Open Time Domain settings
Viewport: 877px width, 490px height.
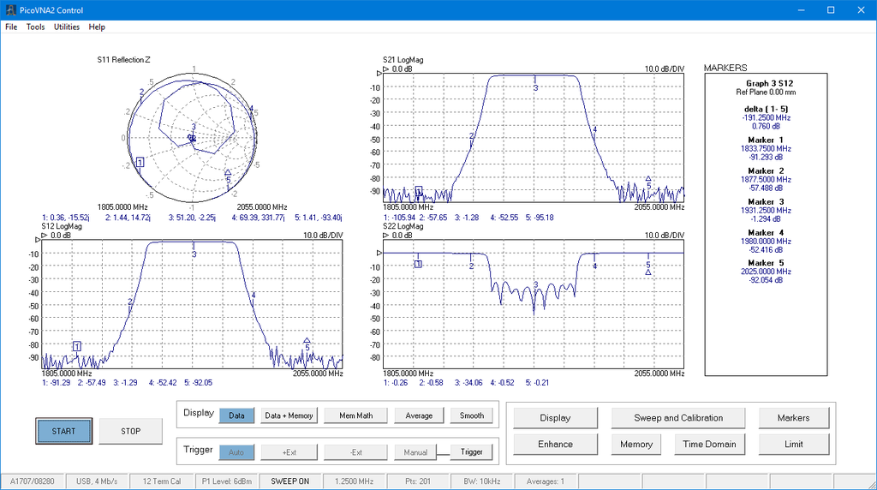pyautogui.click(x=709, y=444)
